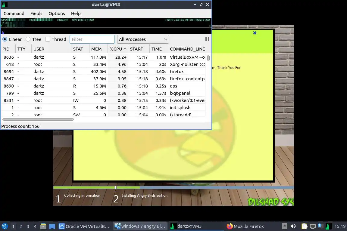
Task: Switch to virtual desktop 1
Action: (14, 226)
